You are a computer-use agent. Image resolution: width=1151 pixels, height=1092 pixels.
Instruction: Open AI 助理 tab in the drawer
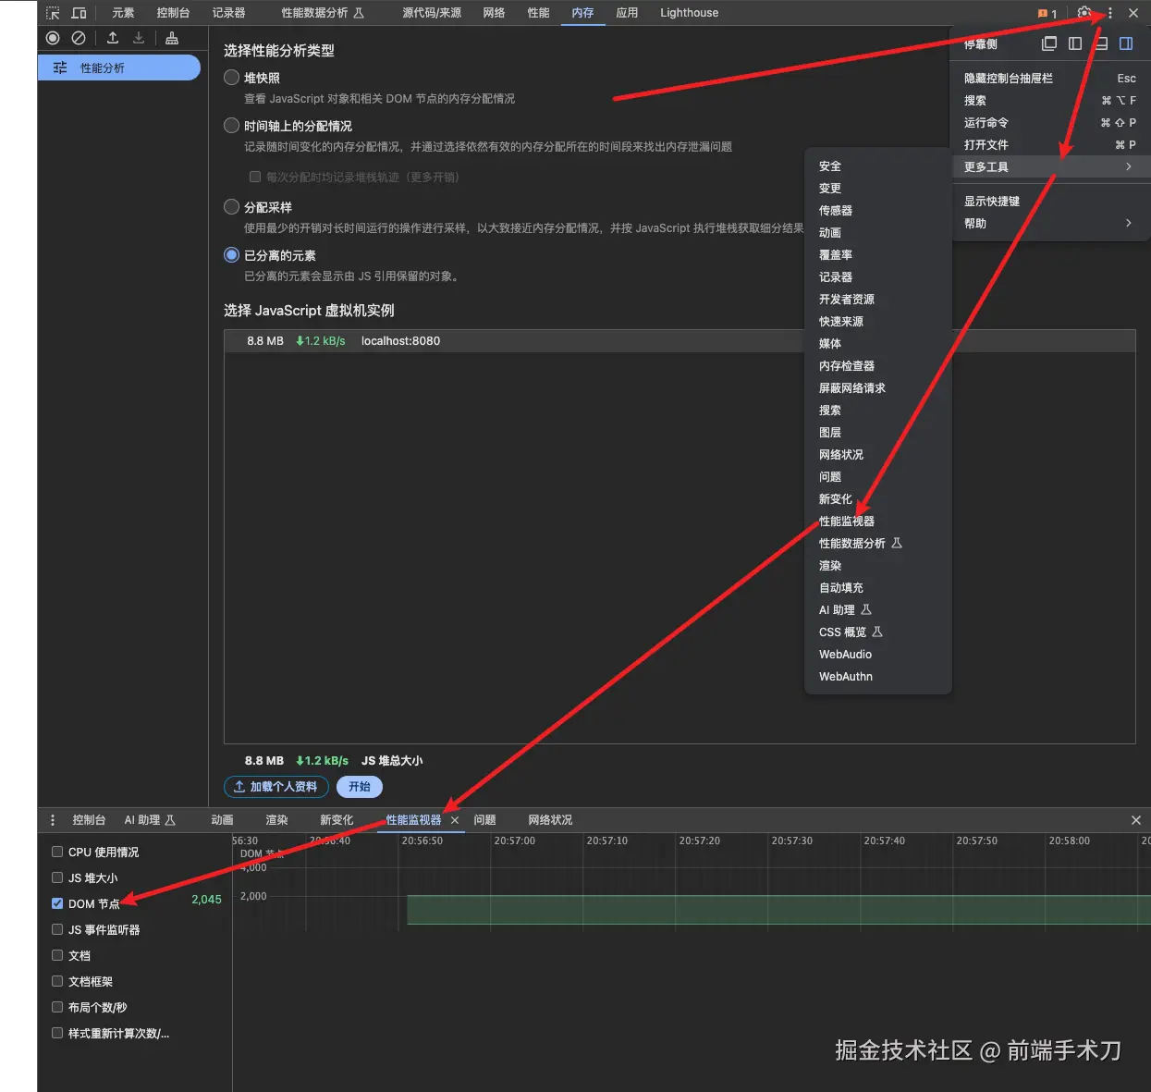tap(150, 820)
